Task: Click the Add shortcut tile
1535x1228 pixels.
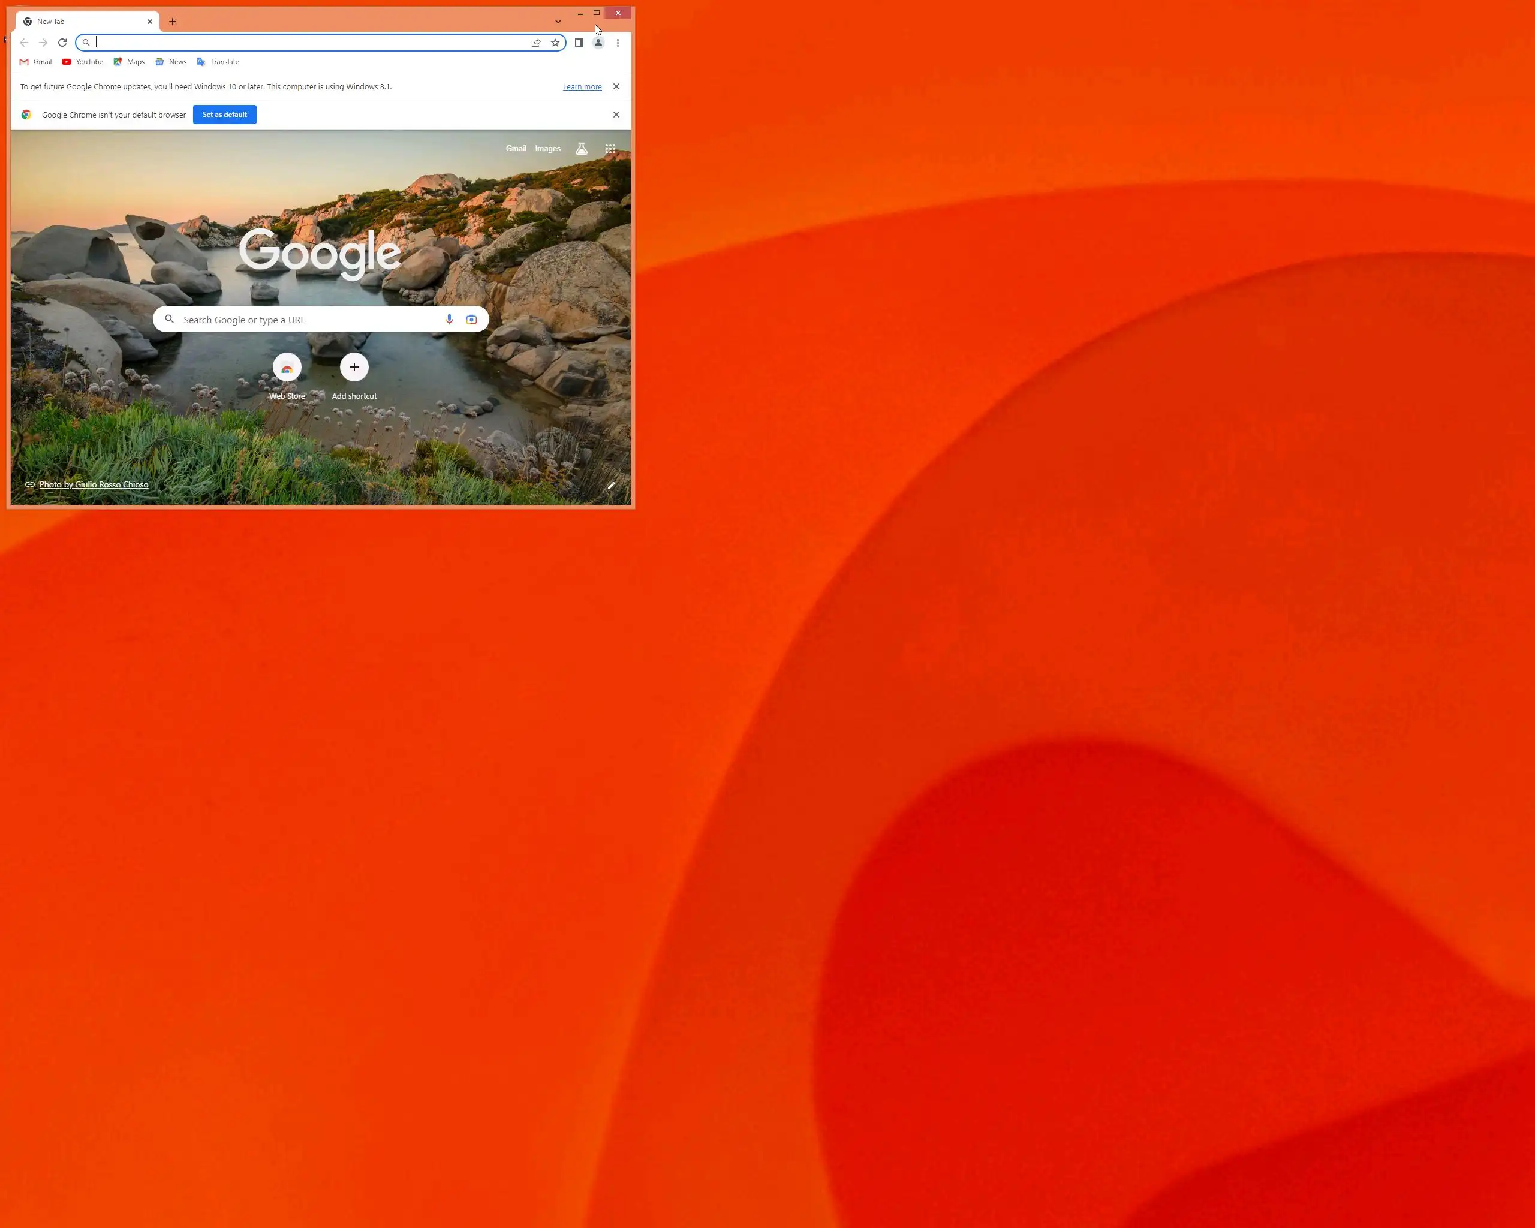Action: [354, 368]
